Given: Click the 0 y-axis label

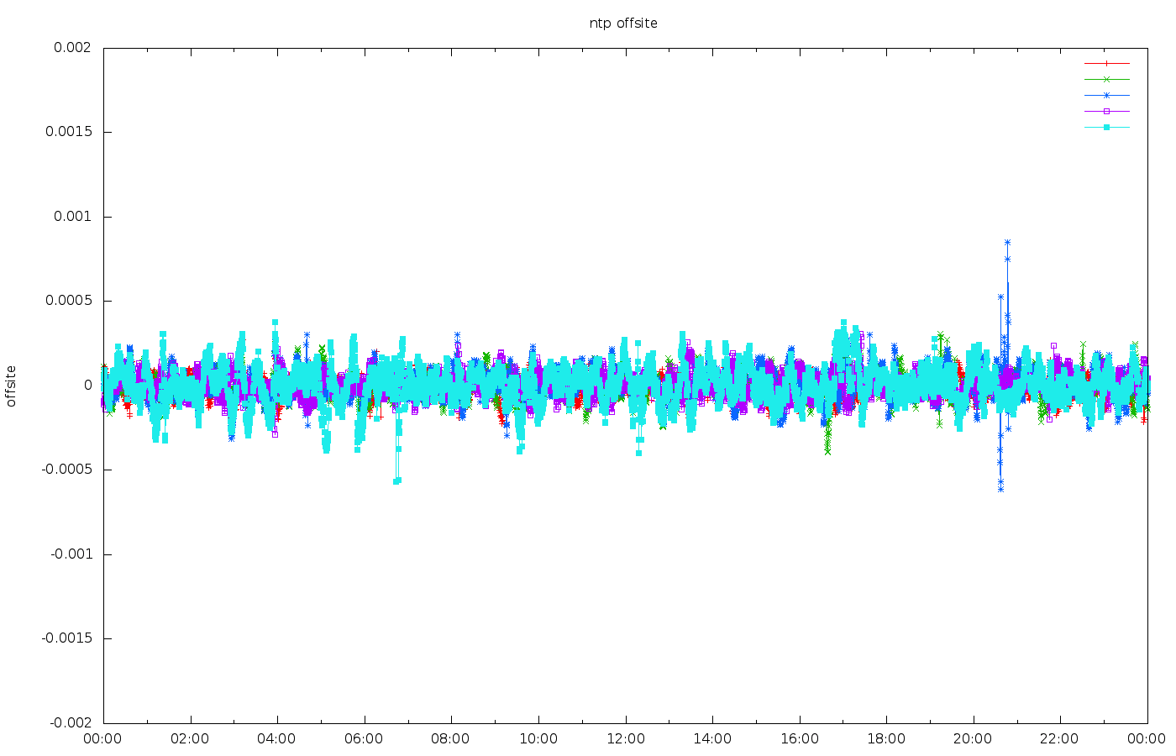Looking at the screenshot, I should [88, 386].
